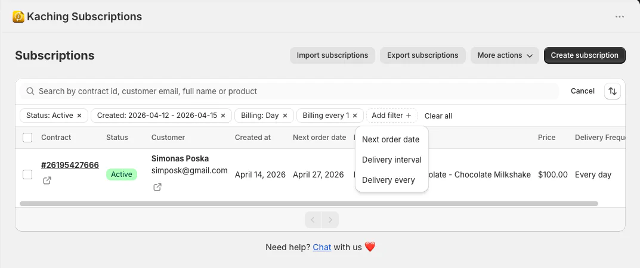
Task: Click the Customer column header
Action: [168, 138]
